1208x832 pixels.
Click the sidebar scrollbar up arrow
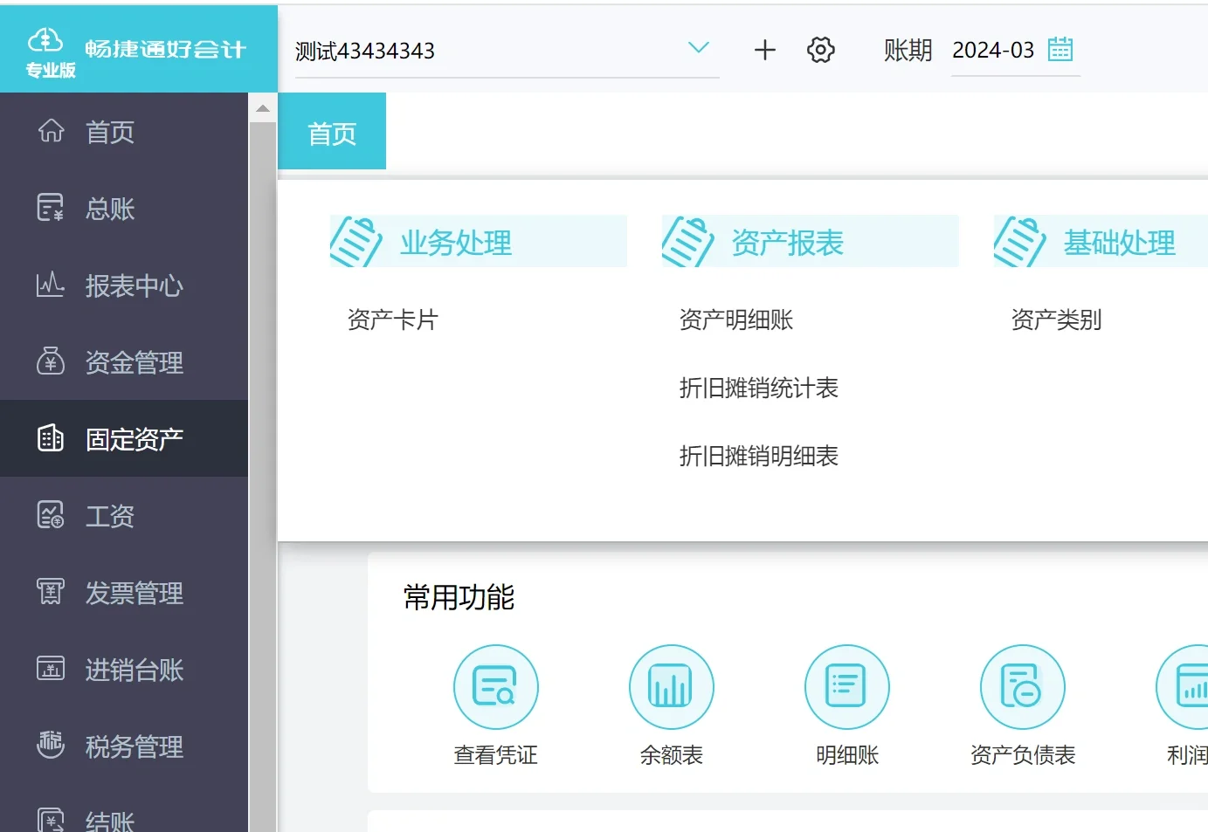[x=263, y=108]
